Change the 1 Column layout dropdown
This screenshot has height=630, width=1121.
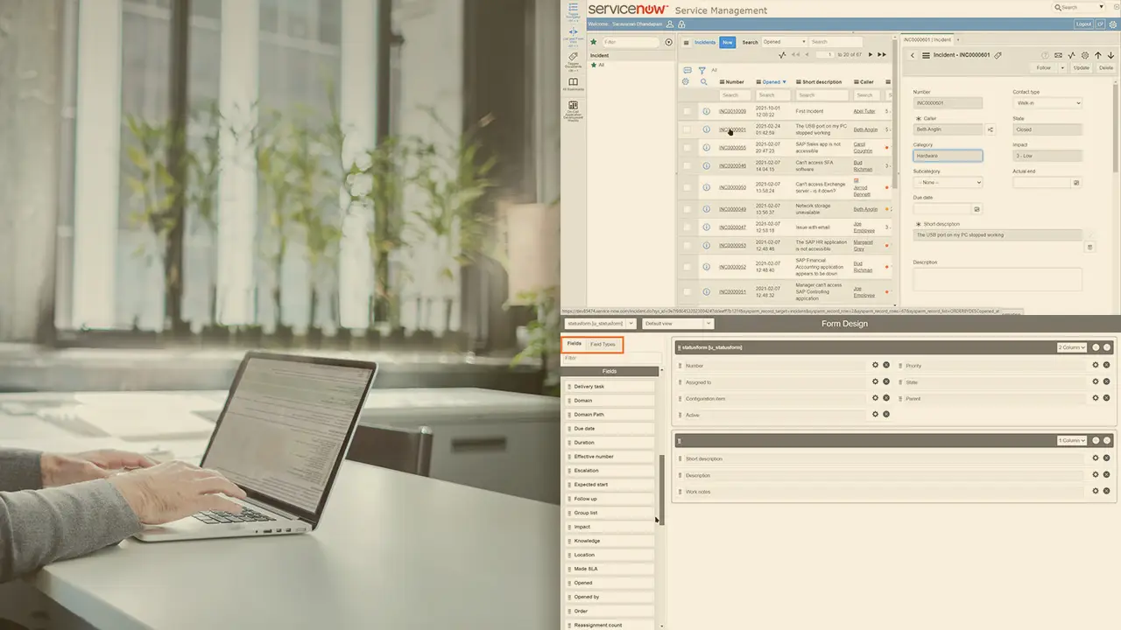click(x=1072, y=440)
